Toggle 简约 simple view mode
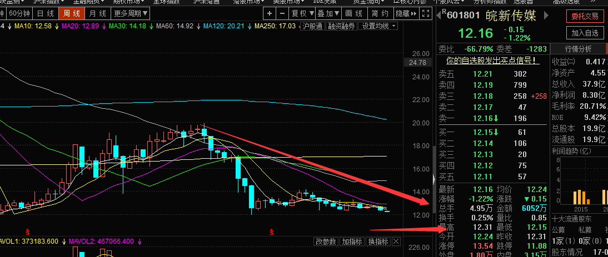The image size is (608, 257). 380,13
